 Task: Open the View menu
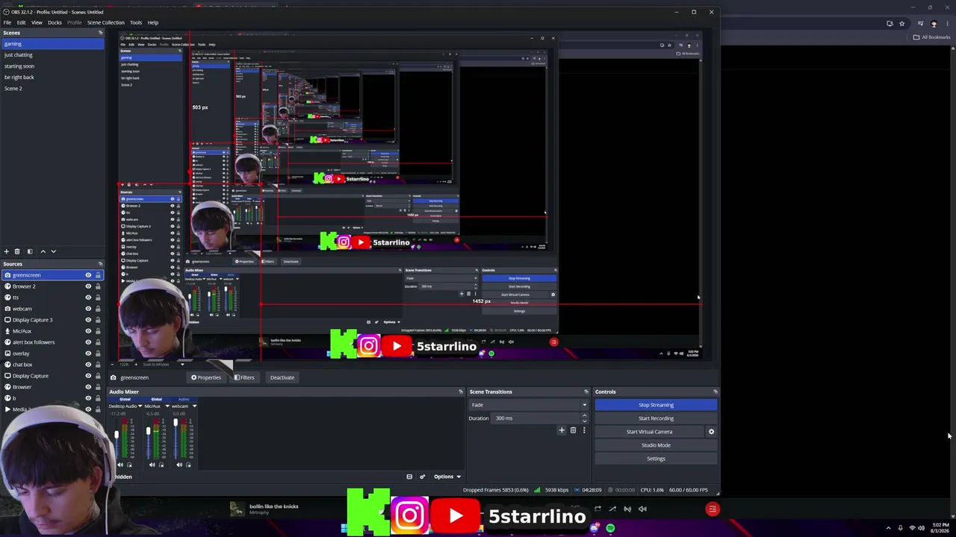coord(37,22)
